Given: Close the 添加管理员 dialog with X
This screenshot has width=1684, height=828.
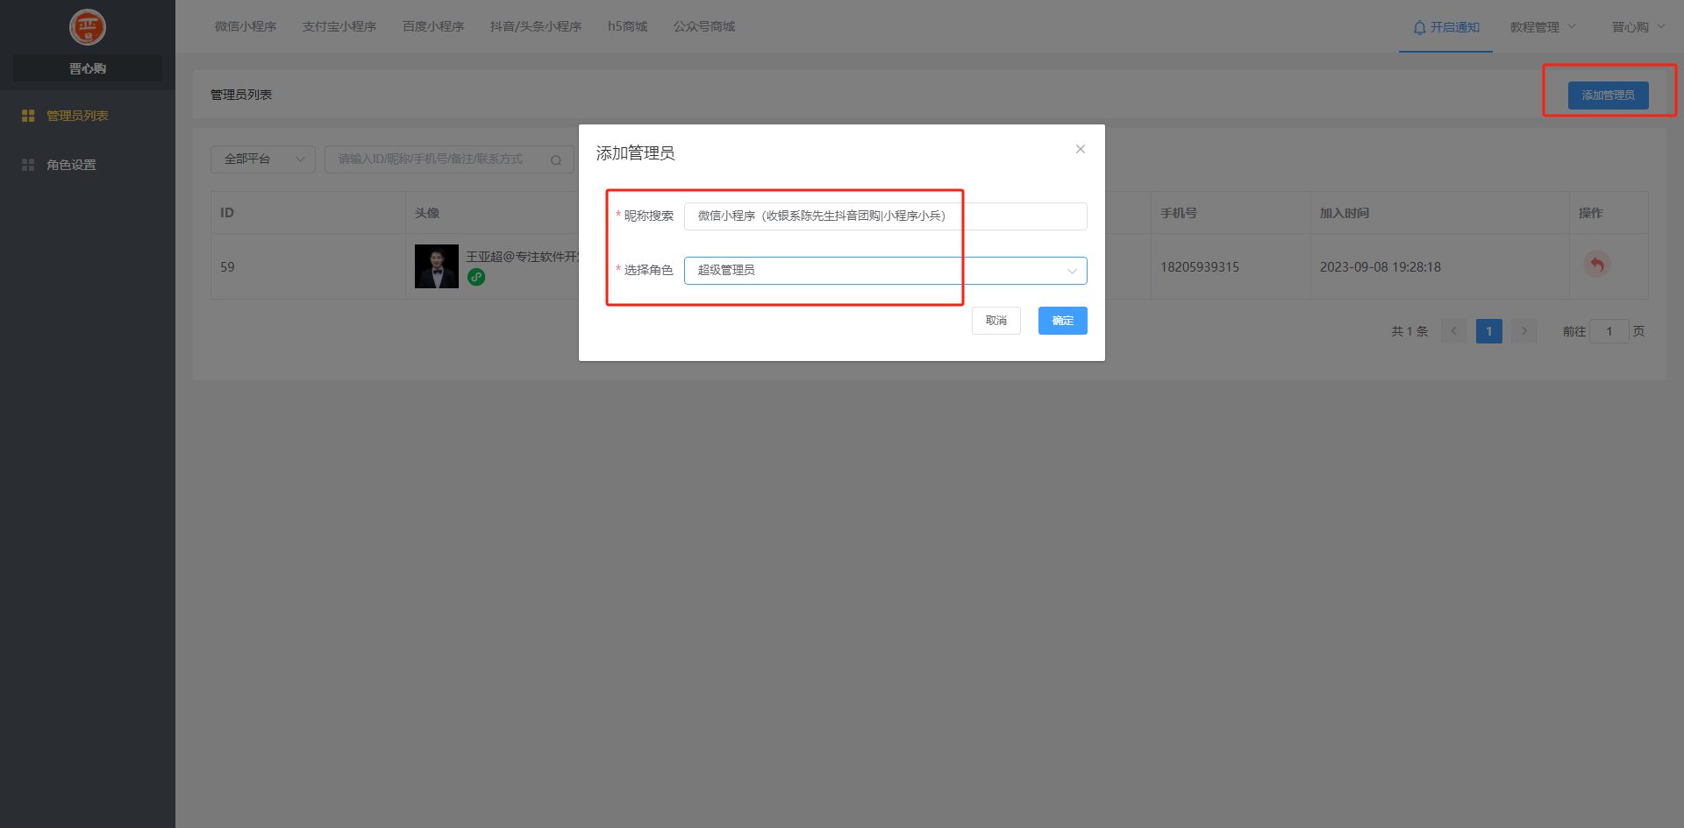Looking at the screenshot, I should coord(1081,149).
